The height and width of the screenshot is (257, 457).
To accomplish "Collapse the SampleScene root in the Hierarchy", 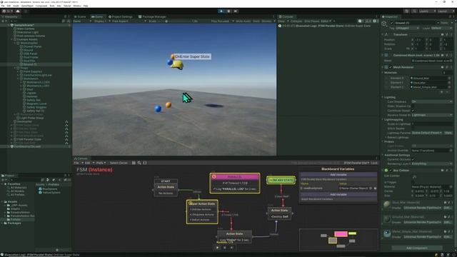I will click(x=9, y=25).
